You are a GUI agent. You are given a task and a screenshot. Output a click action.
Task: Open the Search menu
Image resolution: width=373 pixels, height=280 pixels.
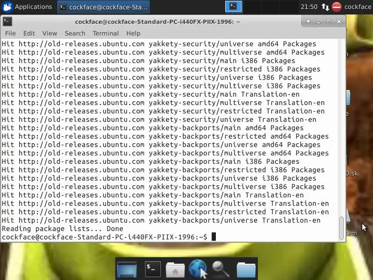coord(75,33)
